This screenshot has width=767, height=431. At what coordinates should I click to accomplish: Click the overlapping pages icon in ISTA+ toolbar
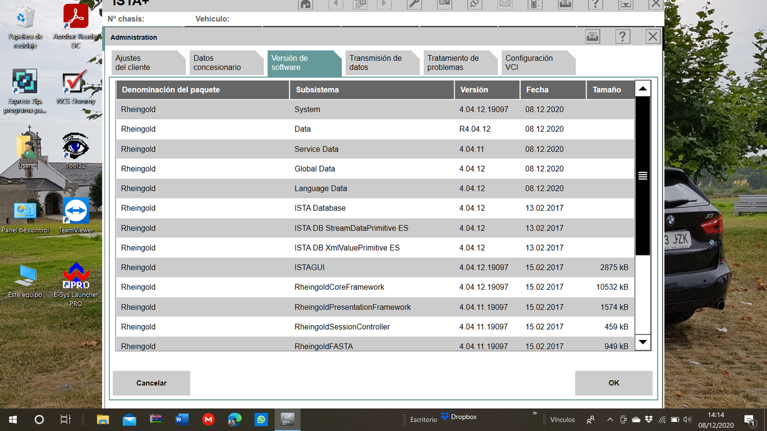click(360, 4)
